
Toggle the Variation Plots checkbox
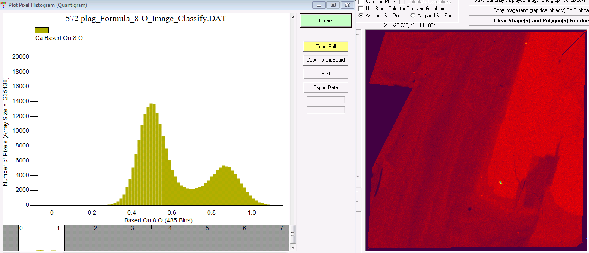[x=361, y=2]
